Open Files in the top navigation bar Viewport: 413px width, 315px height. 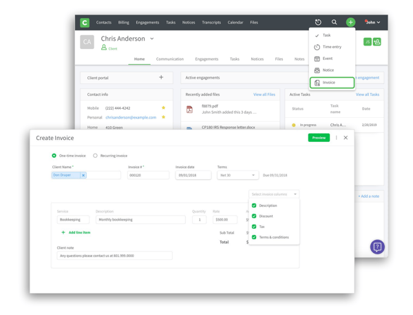pyautogui.click(x=254, y=23)
